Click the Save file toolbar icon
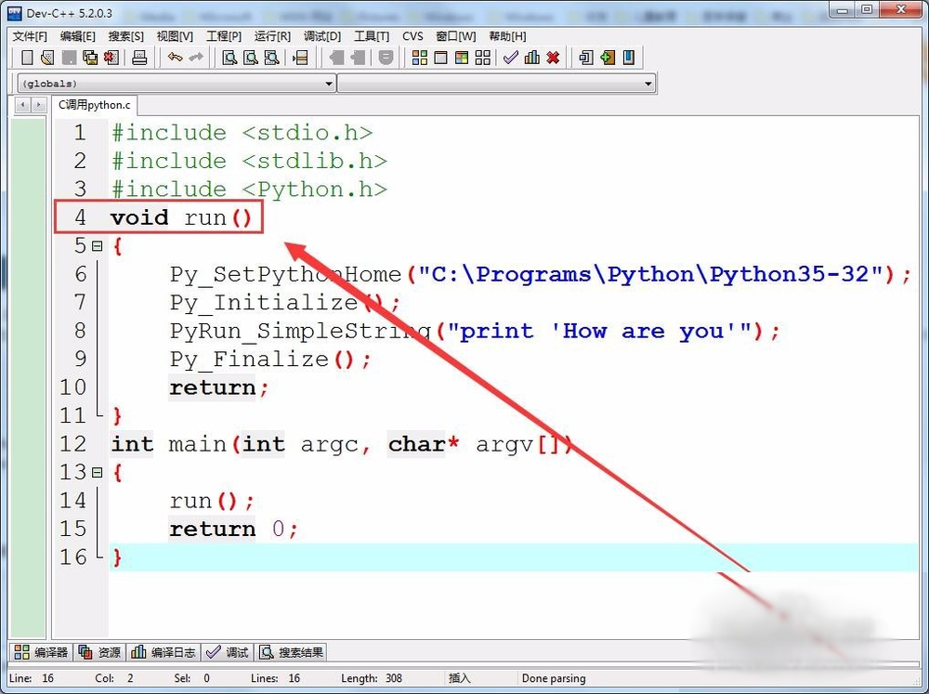 (x=69, y=58)
